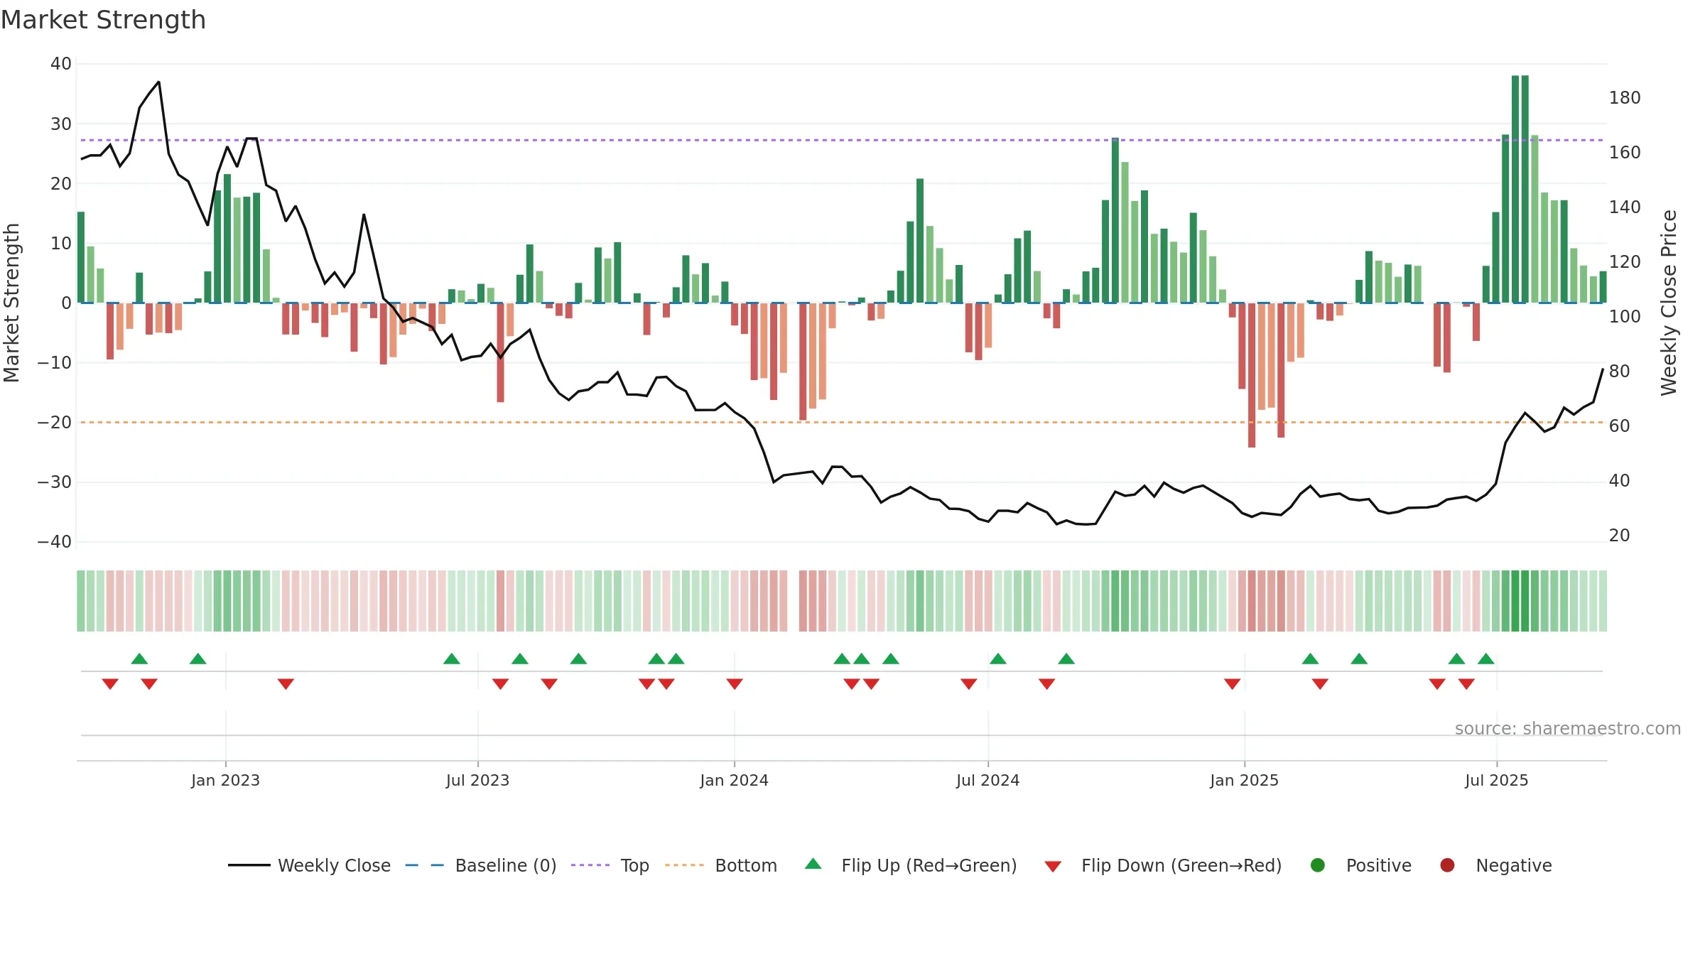Toggle Flip Up (Red→Green) legend entry
This screenshot has width=1705, height=959.
pos(911,865)
